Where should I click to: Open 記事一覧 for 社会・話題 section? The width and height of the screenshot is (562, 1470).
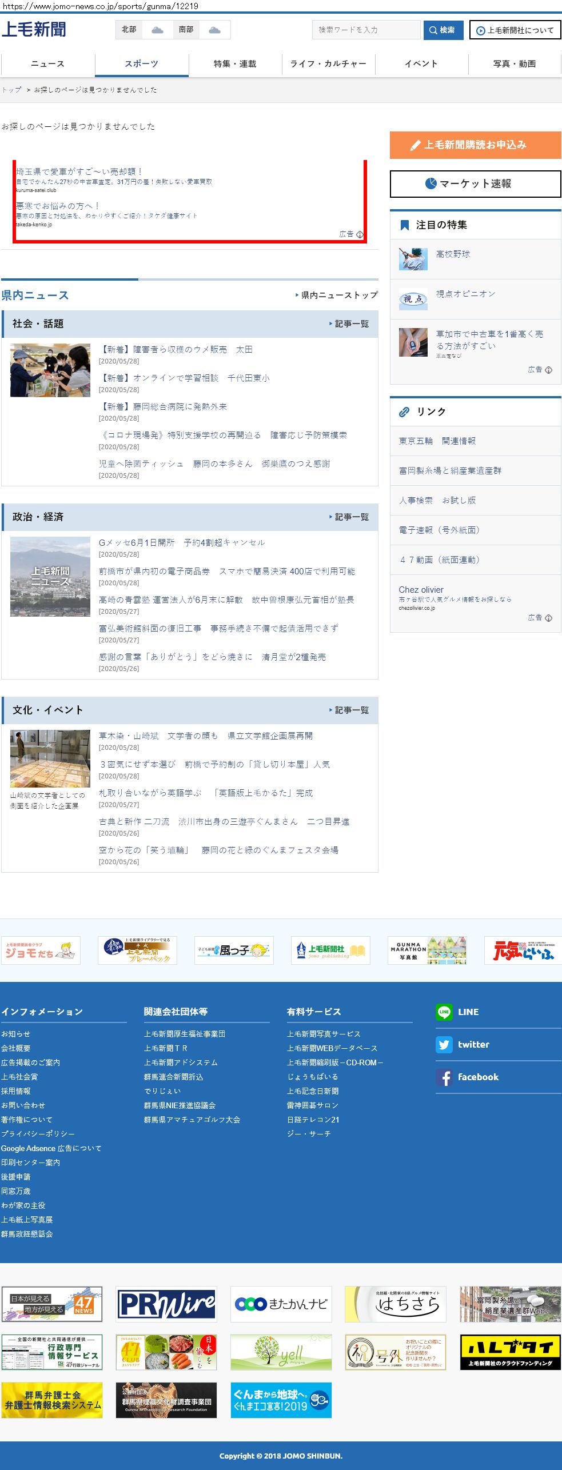click(350, 324)
